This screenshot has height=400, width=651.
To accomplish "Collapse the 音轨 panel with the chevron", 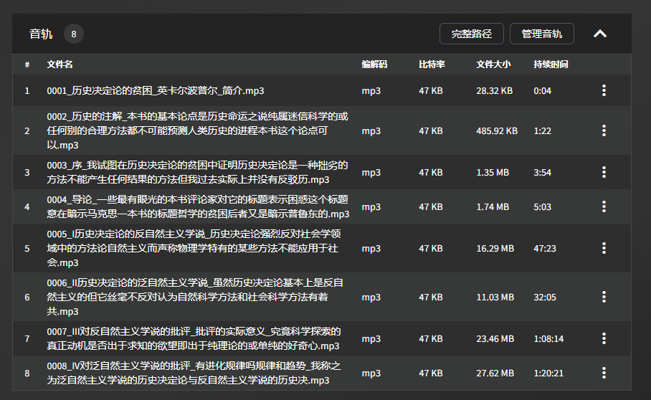I will pos(600,34).
